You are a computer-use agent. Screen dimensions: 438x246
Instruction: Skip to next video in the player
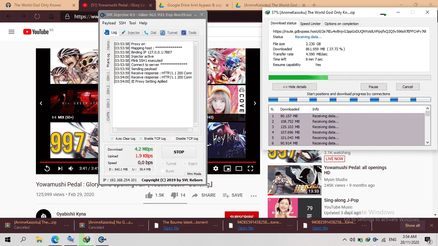[x=60, y=168]
